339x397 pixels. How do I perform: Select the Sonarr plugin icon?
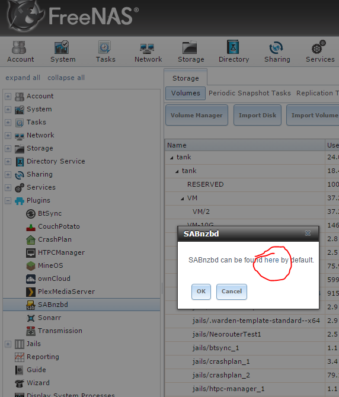pos(31,318)
